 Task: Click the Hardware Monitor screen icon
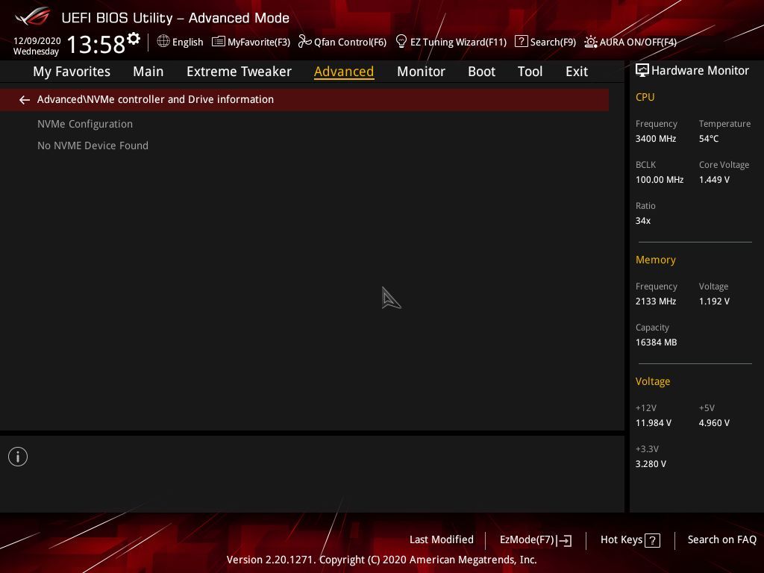coord(642,71)
